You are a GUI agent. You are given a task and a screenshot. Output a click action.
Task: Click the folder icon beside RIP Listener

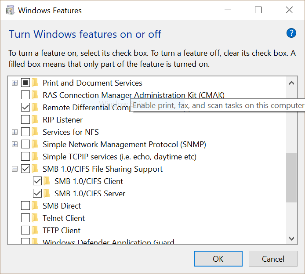[35, 120]
